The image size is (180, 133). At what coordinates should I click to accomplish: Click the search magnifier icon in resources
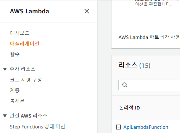(125, 85)
